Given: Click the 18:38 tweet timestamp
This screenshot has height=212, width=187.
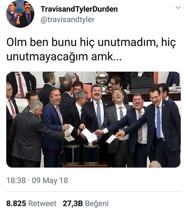Looking at the screenshot, I should [16, 181].
